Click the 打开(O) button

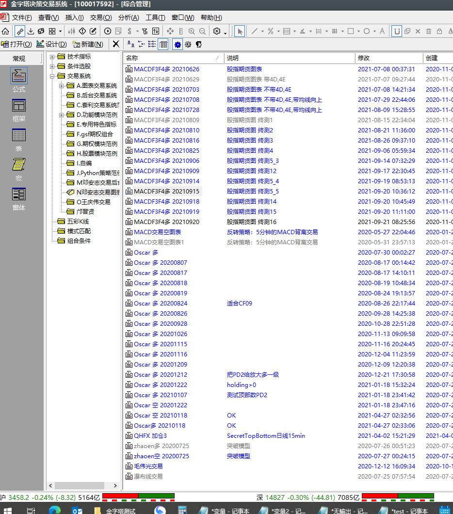tap(16, 44)
